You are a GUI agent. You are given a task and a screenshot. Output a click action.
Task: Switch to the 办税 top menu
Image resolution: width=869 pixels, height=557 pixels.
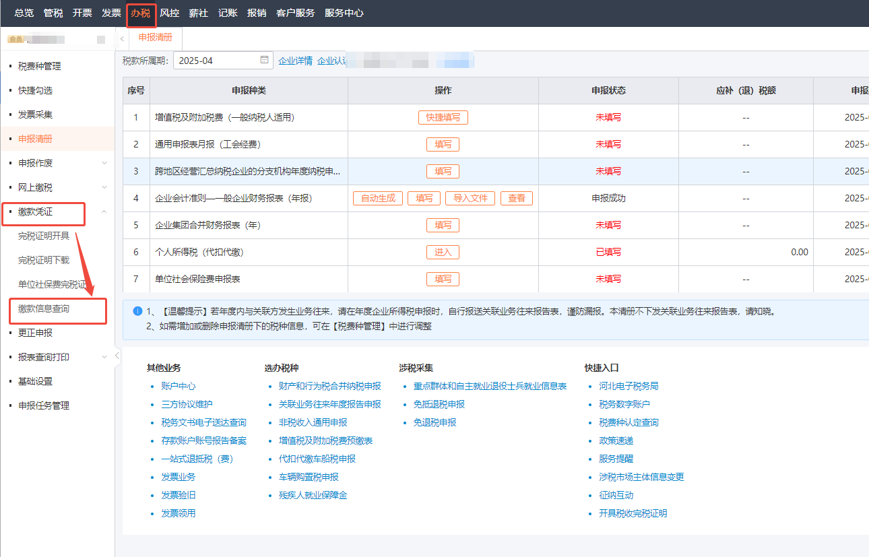pyautogui.click(x=141, y=13)
